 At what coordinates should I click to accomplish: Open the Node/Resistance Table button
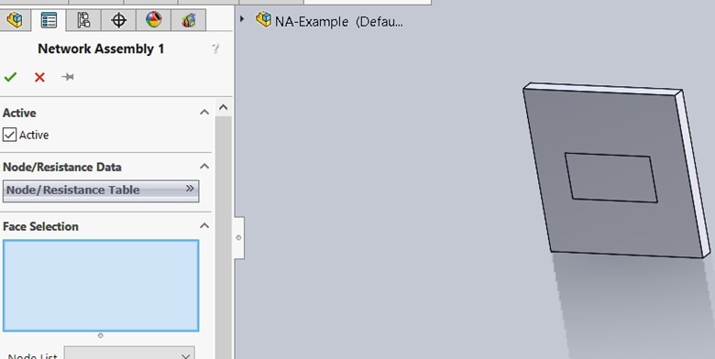[x=101, y=190]
